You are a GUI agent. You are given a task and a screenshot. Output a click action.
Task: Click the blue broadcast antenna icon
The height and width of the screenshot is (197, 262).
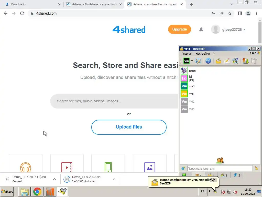tap(208, 61)
